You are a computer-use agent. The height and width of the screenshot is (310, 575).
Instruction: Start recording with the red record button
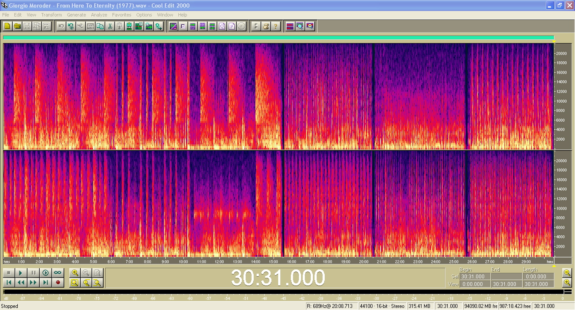click(x=58, y=283)
